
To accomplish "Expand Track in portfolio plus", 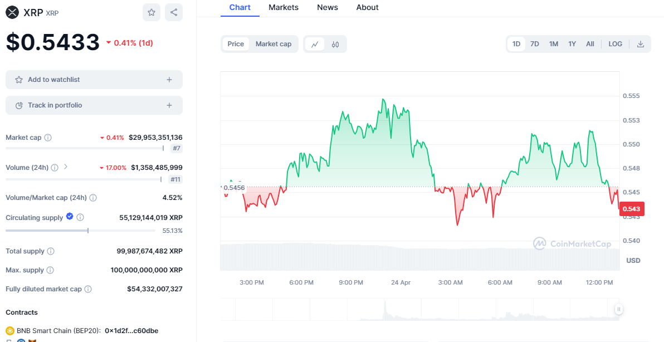I will pyautogui.click(x=169, y=105).
